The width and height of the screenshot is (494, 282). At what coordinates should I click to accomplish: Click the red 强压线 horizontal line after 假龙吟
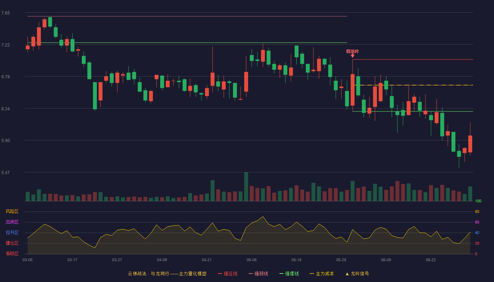413,59
